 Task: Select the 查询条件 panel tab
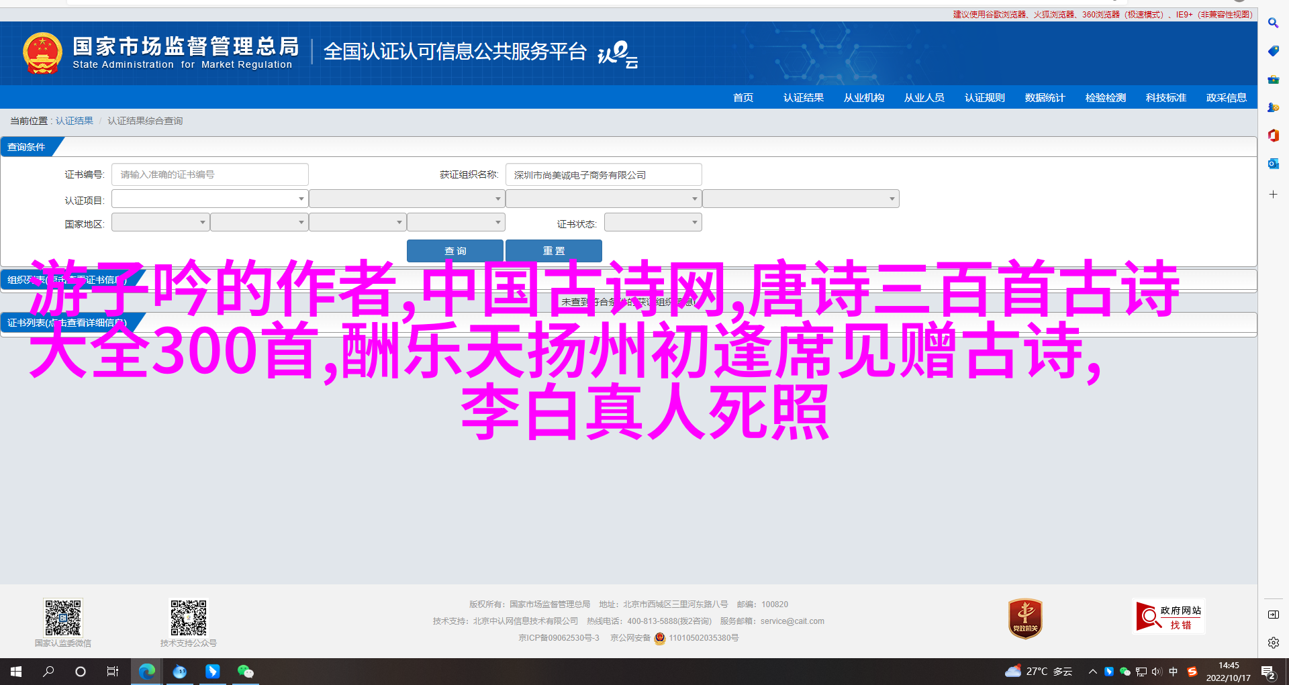click(27, 147)
